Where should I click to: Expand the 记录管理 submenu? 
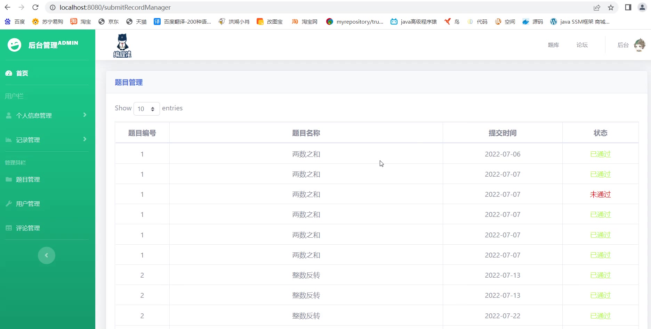46,140
